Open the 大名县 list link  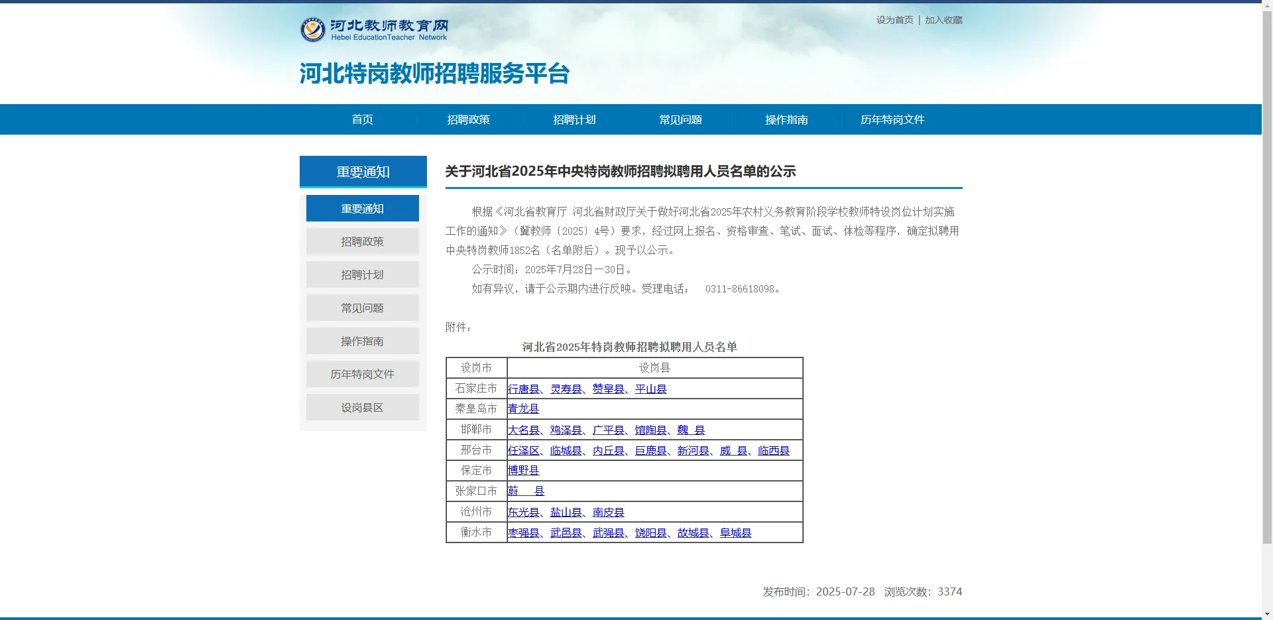[524, 430]
